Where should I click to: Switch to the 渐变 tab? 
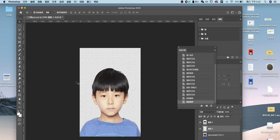[x=213, y=19]
